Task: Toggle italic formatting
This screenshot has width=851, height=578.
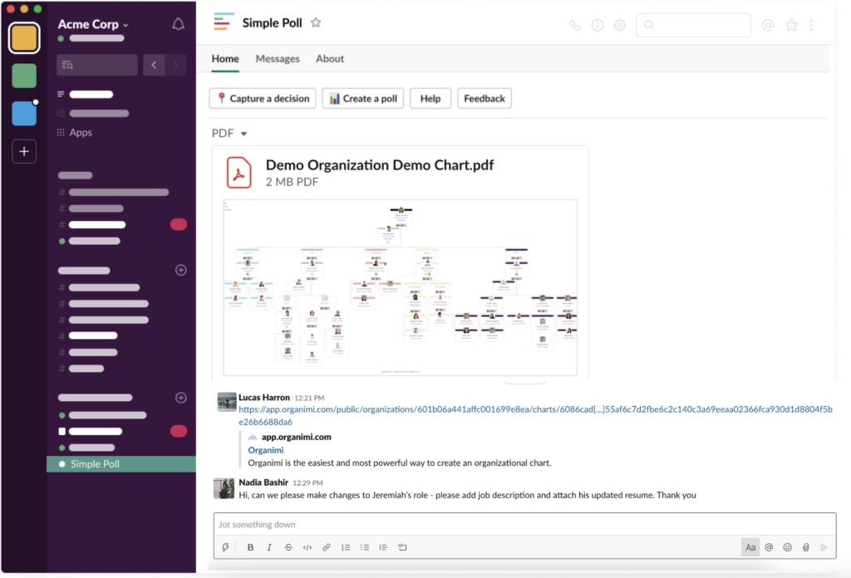Action: pyautogui.click(x=268, y=547)
